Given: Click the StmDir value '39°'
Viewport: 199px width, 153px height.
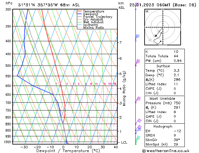Looking at the screenshot, I should point(177,140).
